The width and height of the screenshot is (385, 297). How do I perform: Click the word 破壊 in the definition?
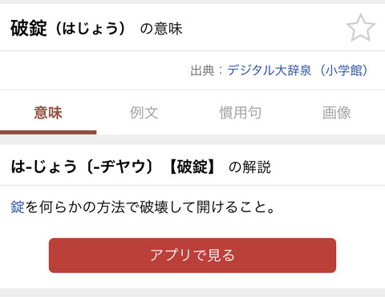point(154,207)
